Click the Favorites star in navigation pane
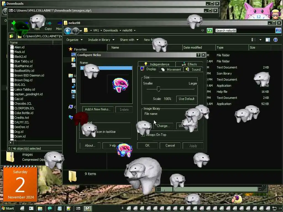The width and height of the screenshot is (283, 212). click(x=70, y=49)
